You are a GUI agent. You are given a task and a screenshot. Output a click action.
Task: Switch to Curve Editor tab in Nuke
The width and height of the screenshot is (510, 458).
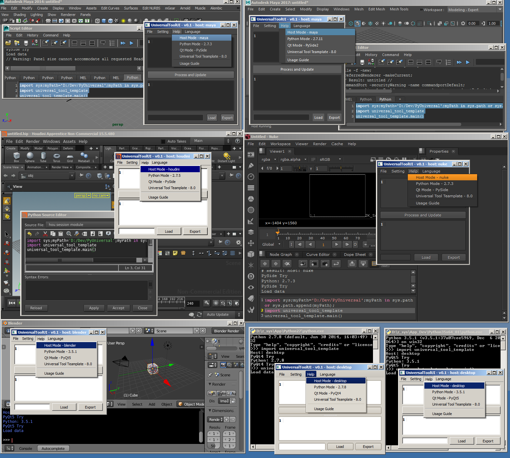tap(318, 255)
